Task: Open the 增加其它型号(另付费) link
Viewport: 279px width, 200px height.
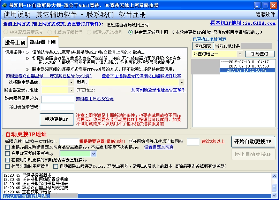Action: 71,76
